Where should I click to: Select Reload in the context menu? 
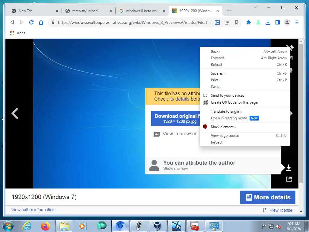tap(245, 65)
